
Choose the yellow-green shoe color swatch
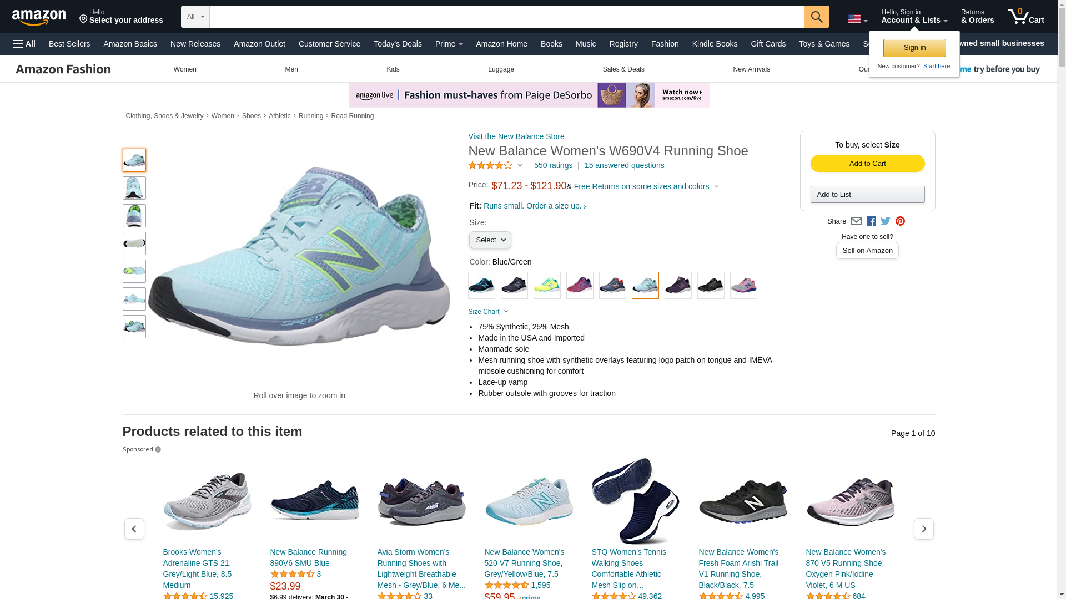point(547,286)
